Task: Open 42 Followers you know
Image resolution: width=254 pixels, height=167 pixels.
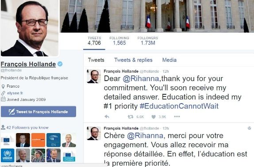Action: click(25, 127)
